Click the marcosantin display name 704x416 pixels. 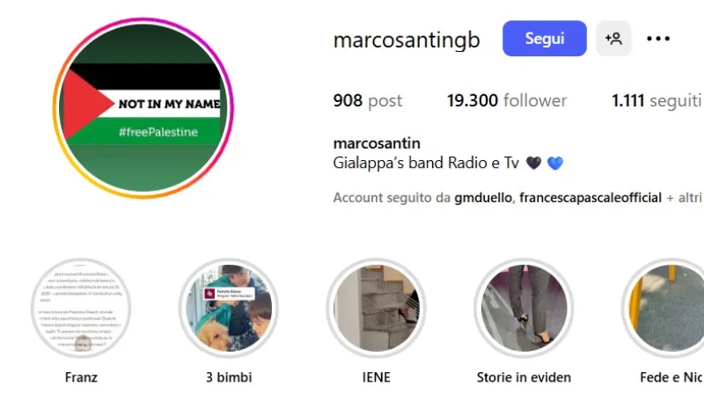[x=377, y=143]
